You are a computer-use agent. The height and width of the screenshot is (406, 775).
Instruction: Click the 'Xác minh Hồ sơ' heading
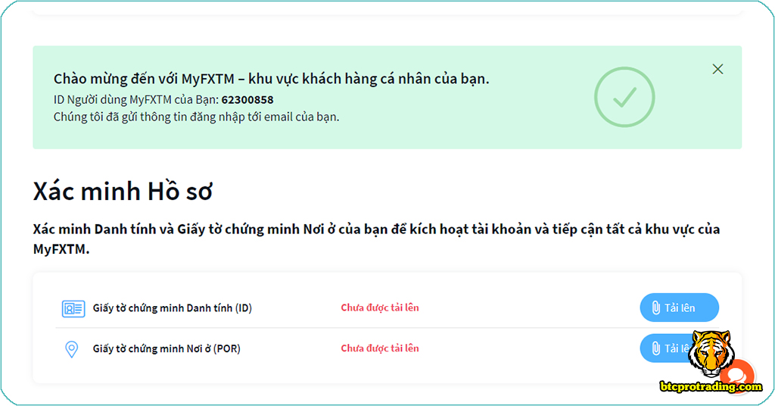pos(123,191)
